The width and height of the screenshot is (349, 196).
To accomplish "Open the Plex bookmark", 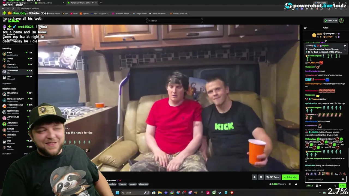I will coord(65,13).
